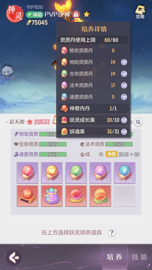
Task: Click the reset arrow beside 法术资质丹
Action: click(124, 85)
